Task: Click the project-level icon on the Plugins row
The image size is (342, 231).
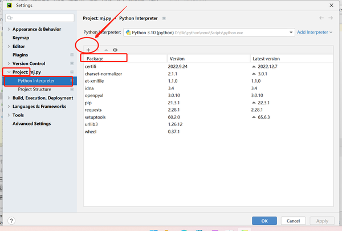Action: 72,55
